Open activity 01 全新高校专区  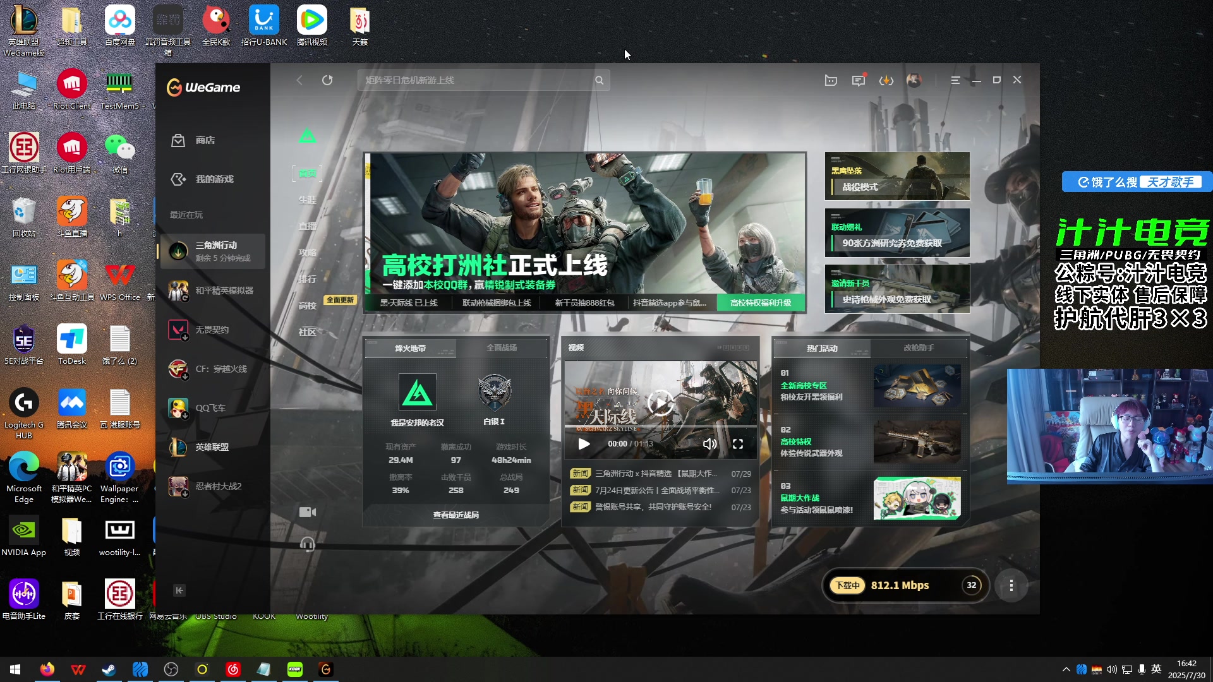tap(871, 385)
